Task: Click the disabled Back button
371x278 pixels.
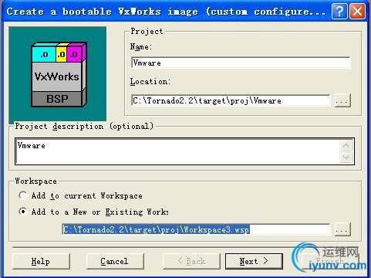Action: tap(191, 262)
